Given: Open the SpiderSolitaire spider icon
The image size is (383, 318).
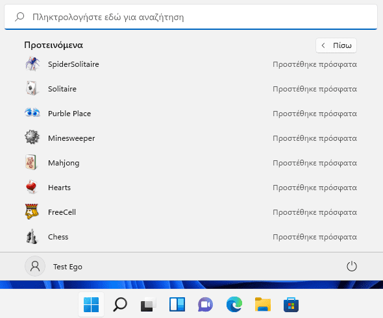Looking at the screenshot, I should pos(32,64).
